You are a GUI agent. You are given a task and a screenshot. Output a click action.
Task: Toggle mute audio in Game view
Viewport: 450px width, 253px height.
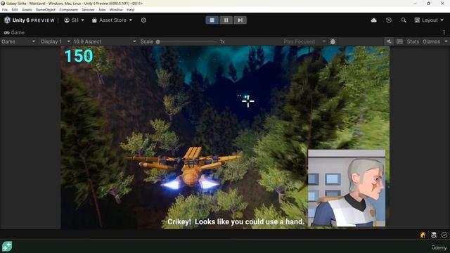point(389,41)
